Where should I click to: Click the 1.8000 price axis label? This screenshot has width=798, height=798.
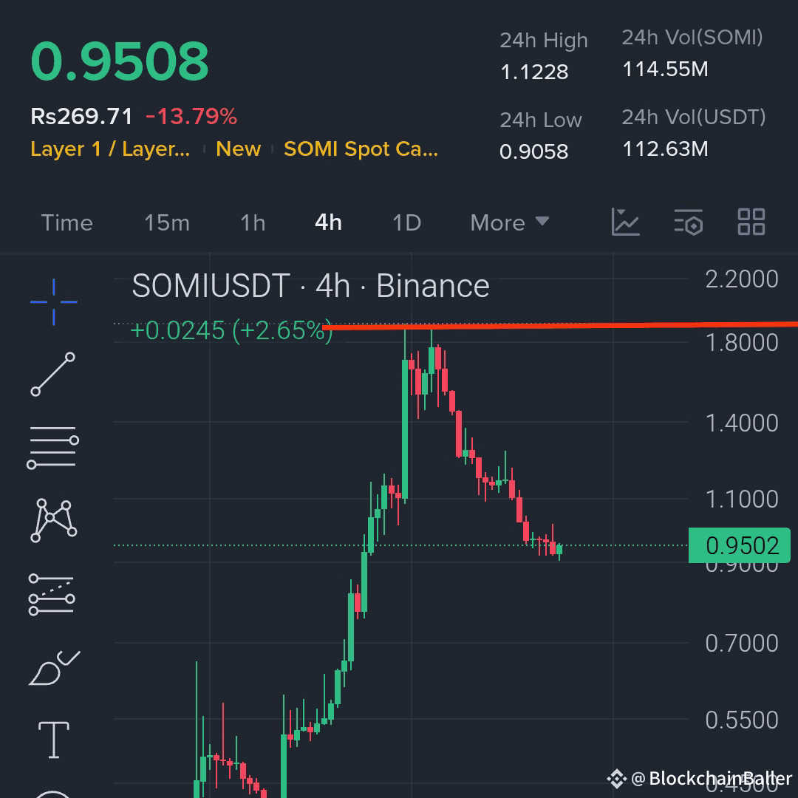click(x=742, y=343)
